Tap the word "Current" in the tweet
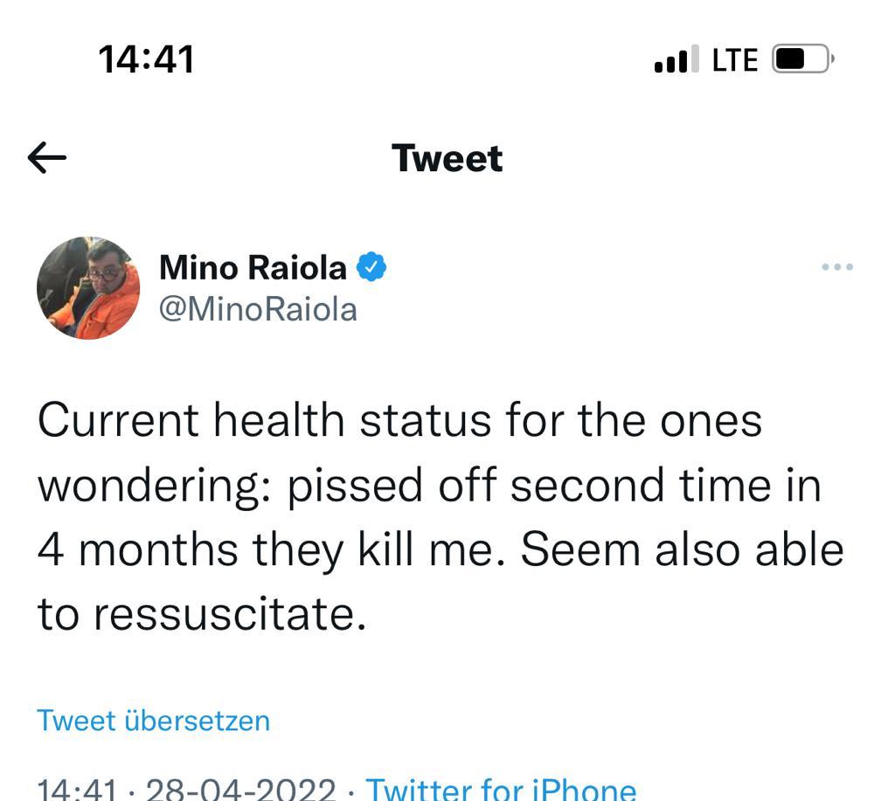895x801 pixels. coord(118,420)
